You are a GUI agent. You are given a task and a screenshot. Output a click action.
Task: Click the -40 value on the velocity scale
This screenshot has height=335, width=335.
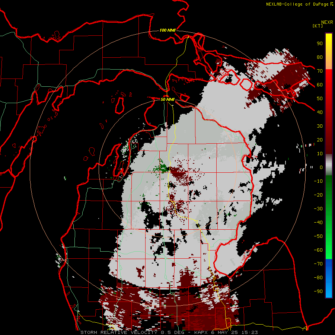pos(318,223)
